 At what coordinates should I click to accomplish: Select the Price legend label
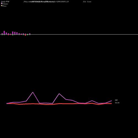(4, 6)
